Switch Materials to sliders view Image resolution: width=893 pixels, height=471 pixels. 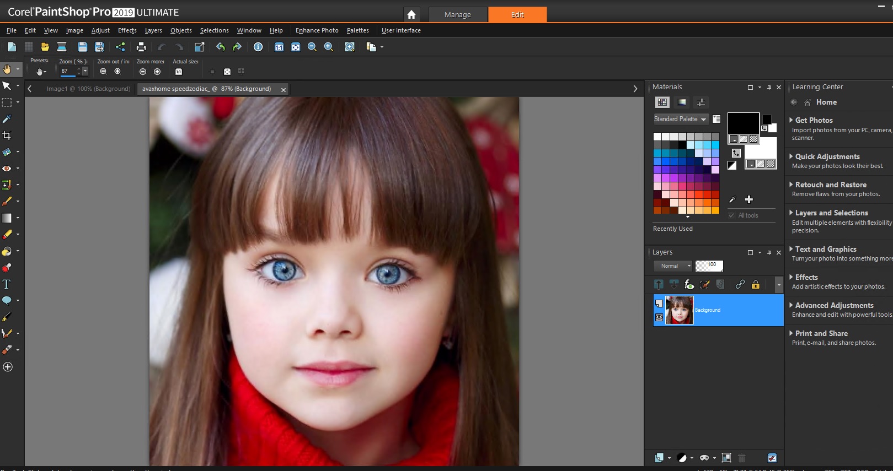pos(701,102)
